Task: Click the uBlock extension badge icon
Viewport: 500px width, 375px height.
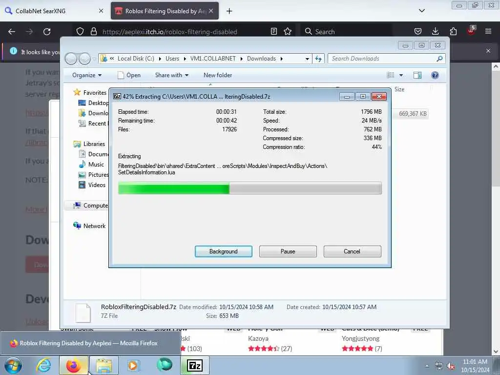Action: click(471, 31)
